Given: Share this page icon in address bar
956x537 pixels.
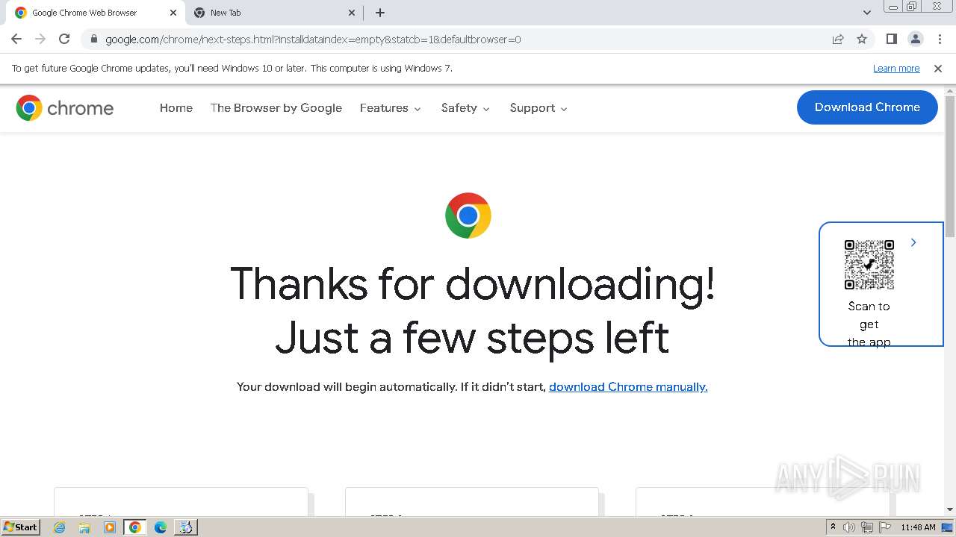Looking at the screenshot, I should [838, 39].
